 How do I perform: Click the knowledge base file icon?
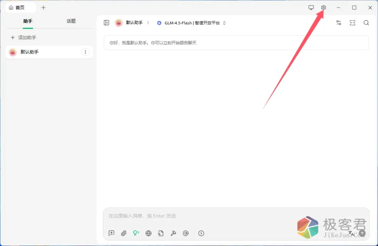point(161,233)
